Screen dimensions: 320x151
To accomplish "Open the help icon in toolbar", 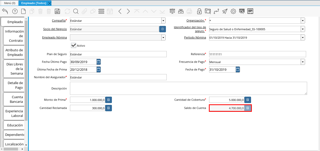I will click(x=15, y=11).
